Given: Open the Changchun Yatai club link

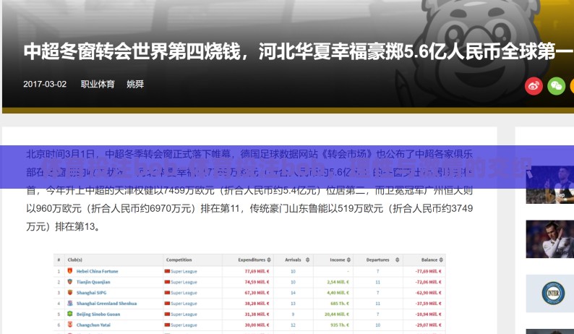Looking at the screenshot, I should click(x=93, y=325).
